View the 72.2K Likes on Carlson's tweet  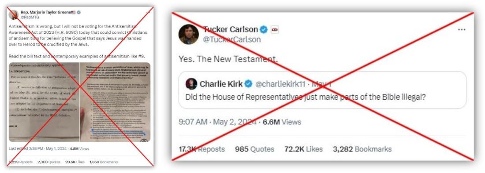(x=303, y=149)
